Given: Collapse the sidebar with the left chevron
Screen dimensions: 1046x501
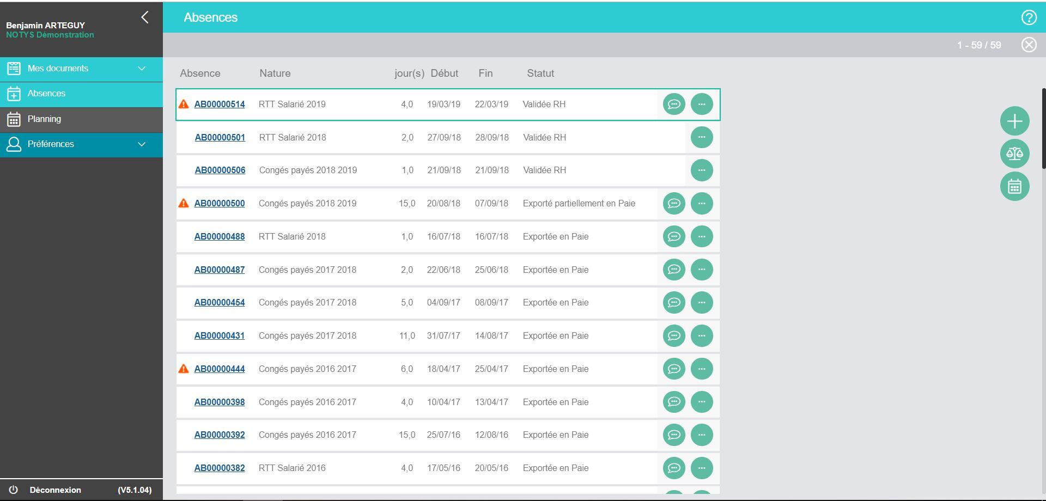Looking at the screenshot, I should tap(144, 17).
